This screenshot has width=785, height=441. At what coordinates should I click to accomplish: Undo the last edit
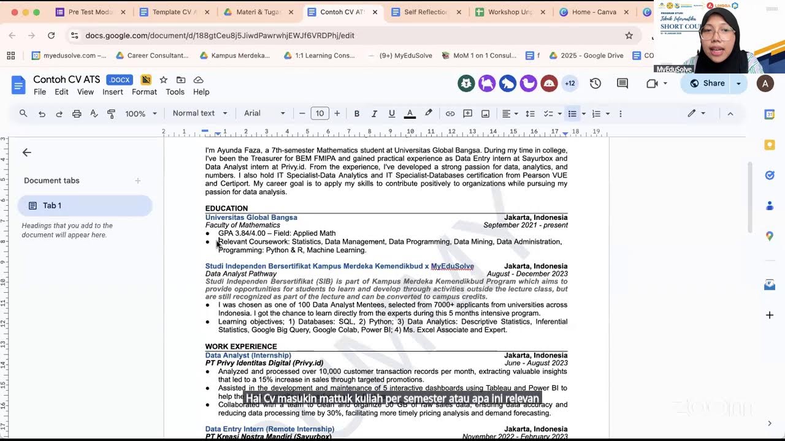pyautogui.click(x=42, y=113)
